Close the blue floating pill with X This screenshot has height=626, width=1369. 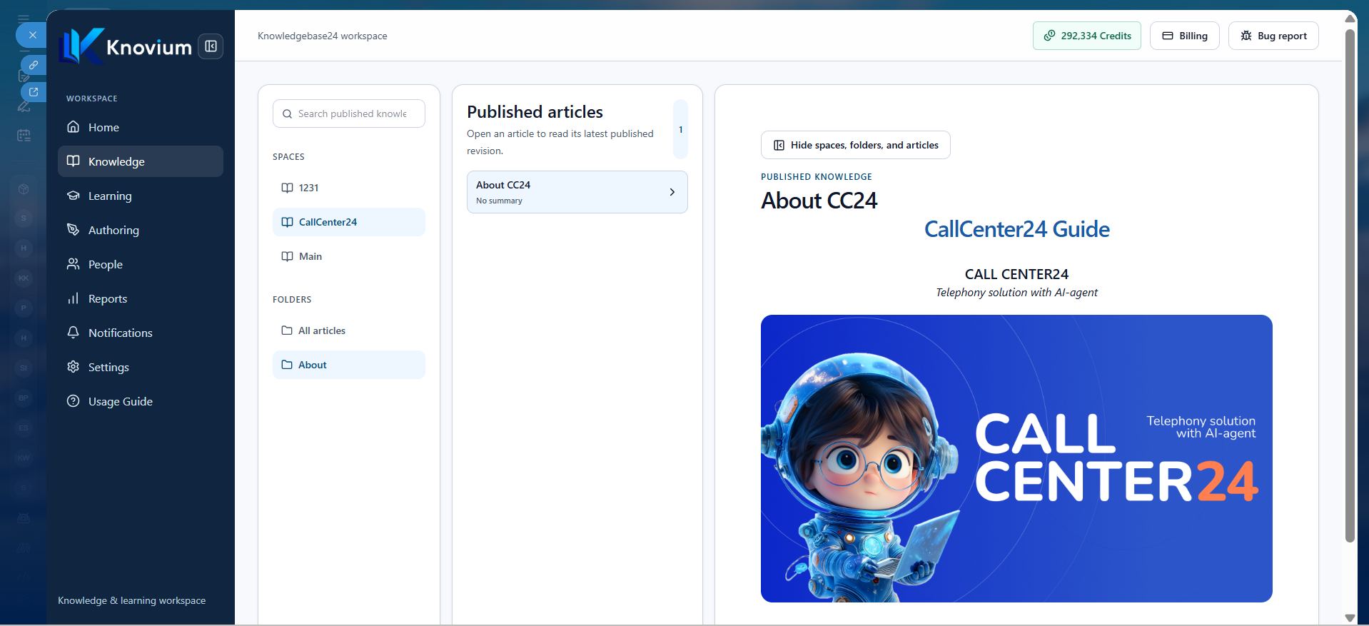32,35
